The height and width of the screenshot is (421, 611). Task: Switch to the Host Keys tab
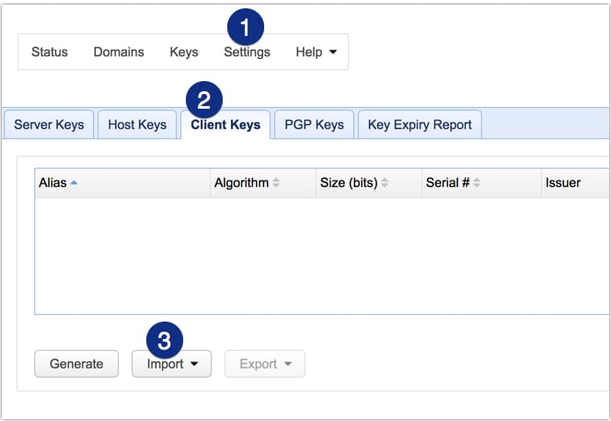click(x=137, y=125)
